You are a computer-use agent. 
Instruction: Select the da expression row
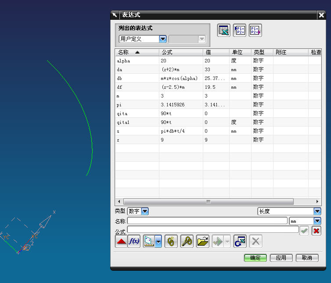pos(218,69)
